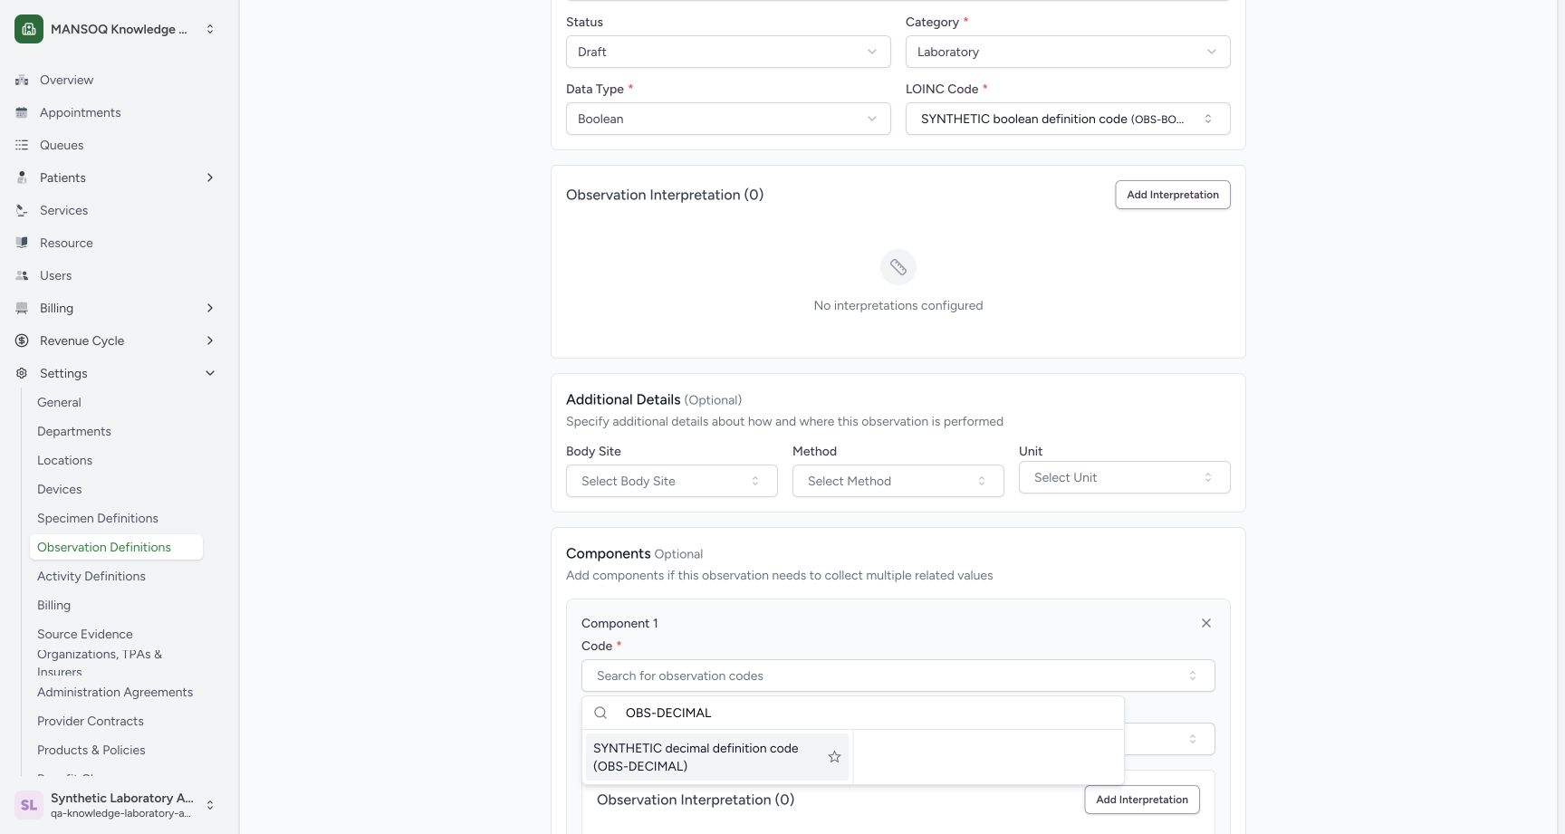Click the Settings gear icon
Image resolution: width=1565 pixels, height=834 pixels.
click(x=22, y=373)
